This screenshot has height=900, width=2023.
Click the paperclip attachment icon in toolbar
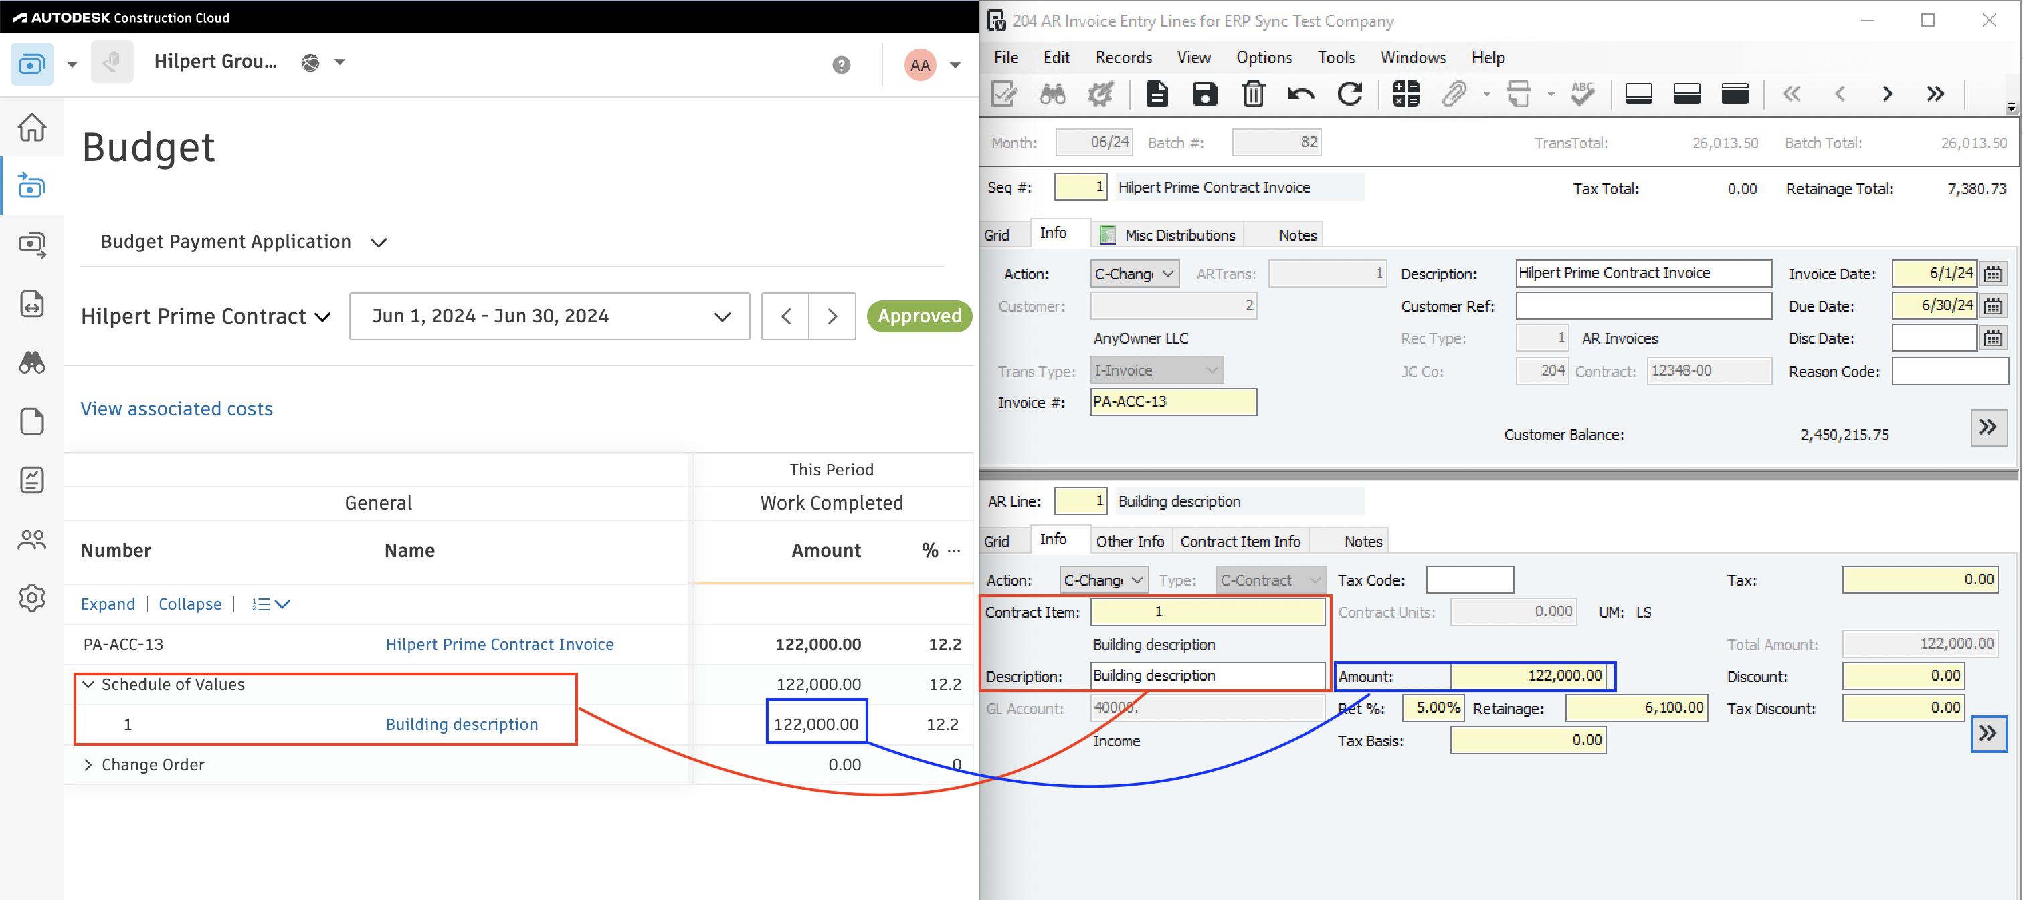(x=1454, y=94)
